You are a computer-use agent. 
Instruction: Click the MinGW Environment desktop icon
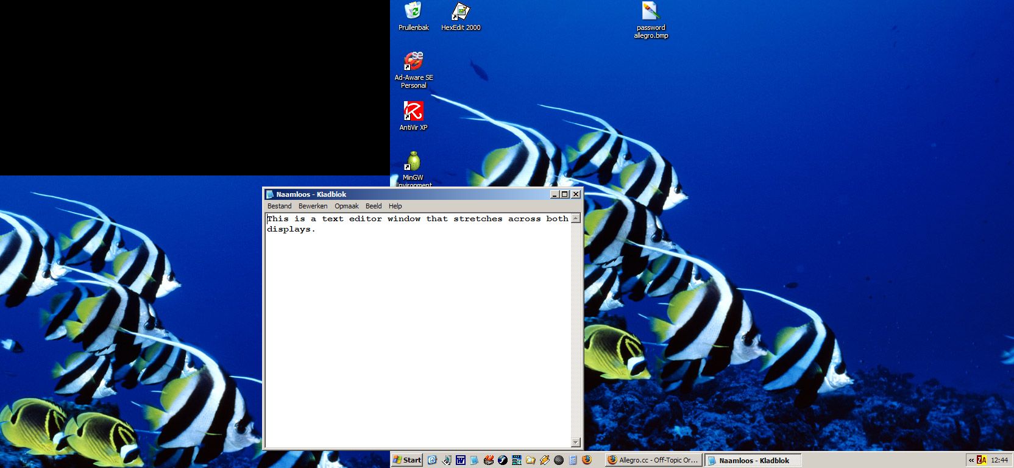pyautogui.click(x=413, y=161)
